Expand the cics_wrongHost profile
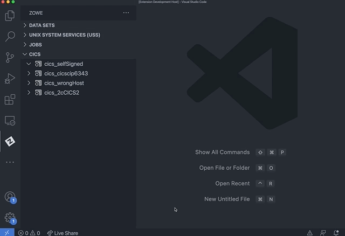Screen dimensions: 345x236 tap(29, 83)
